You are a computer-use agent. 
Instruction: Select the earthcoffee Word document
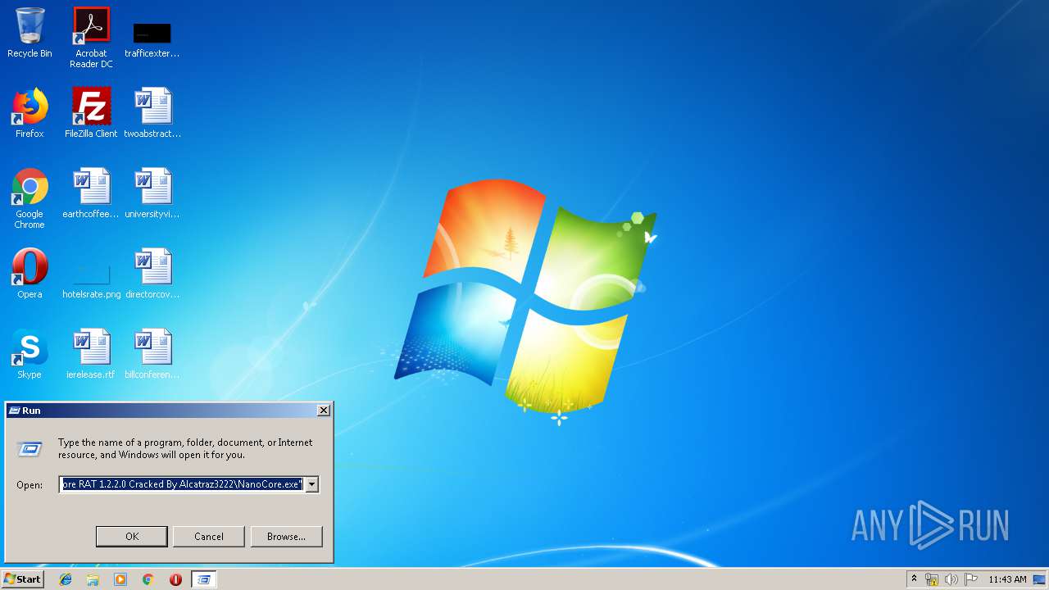(91, 193)
